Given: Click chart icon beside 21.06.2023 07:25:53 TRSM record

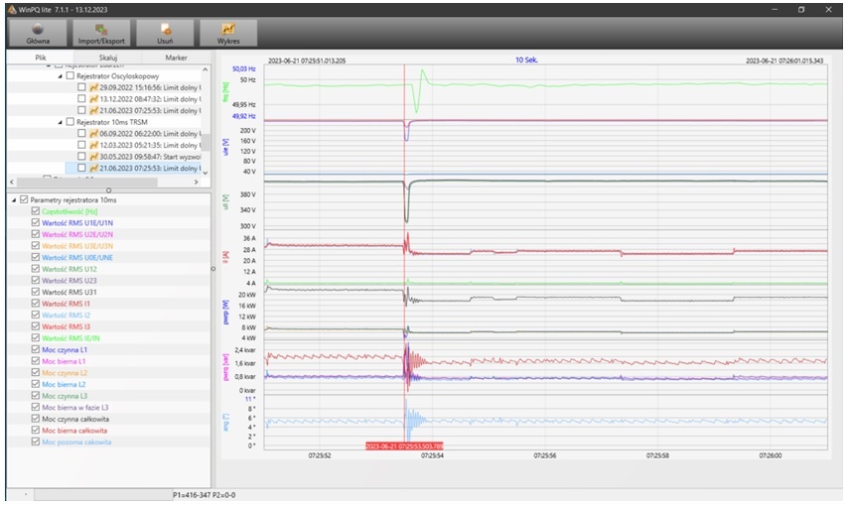Looking at the screenshot, I should [x=94, y=168].
